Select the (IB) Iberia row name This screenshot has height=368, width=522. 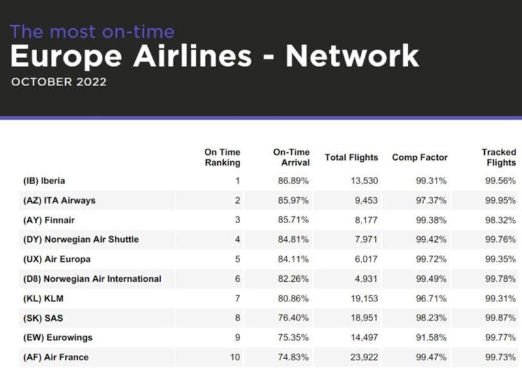(x=44, y=181)
